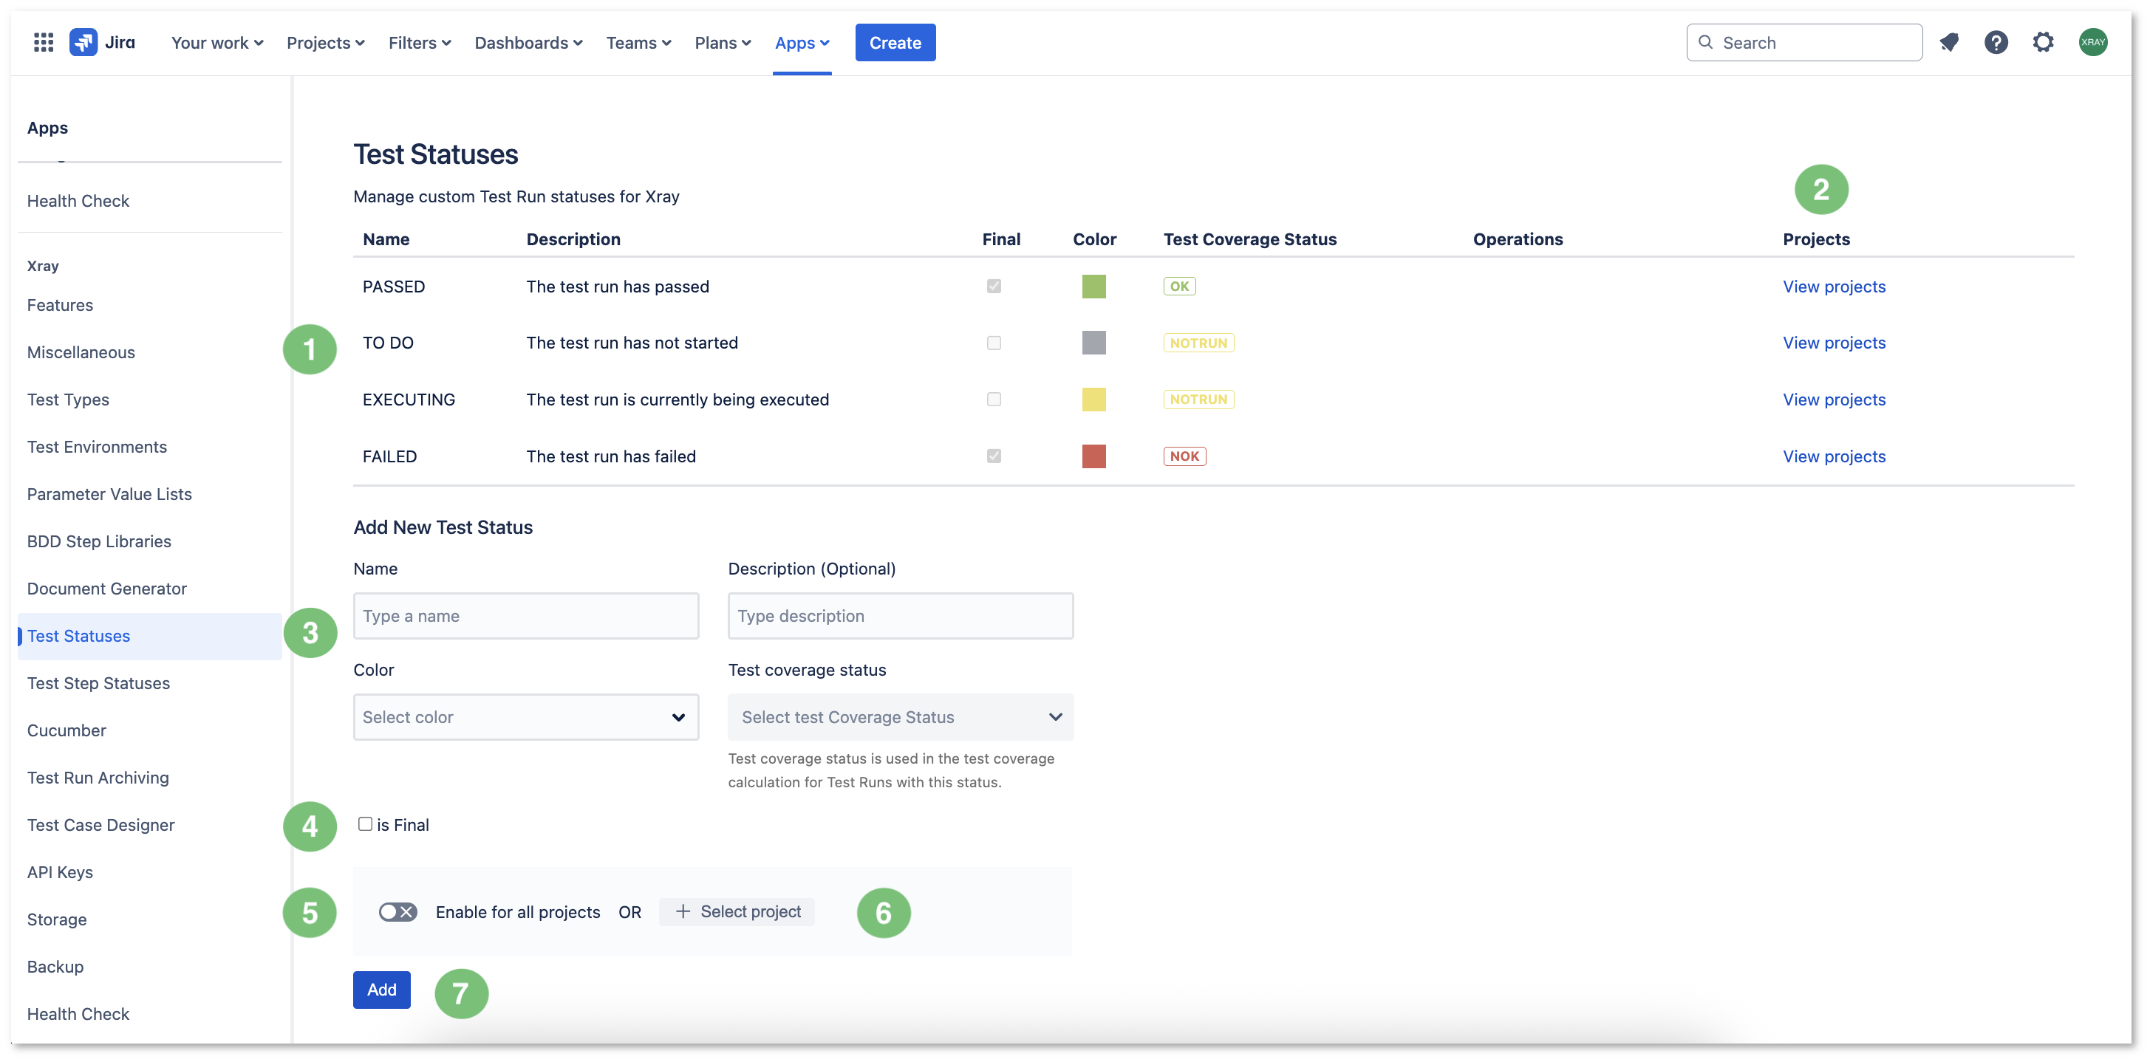This screenshot has width=2150, height=1062.
Task: Focus the Type description field
Action: point(901,616)
